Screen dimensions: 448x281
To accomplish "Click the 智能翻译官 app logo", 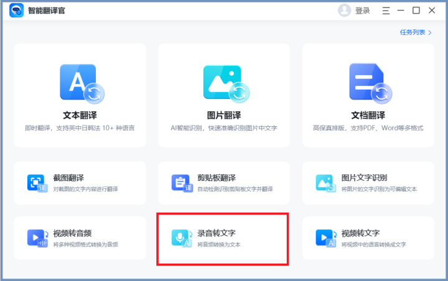I will 16,11.
